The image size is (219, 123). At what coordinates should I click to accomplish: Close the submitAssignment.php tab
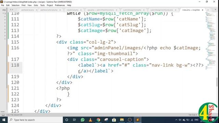[x=144, y=10]
